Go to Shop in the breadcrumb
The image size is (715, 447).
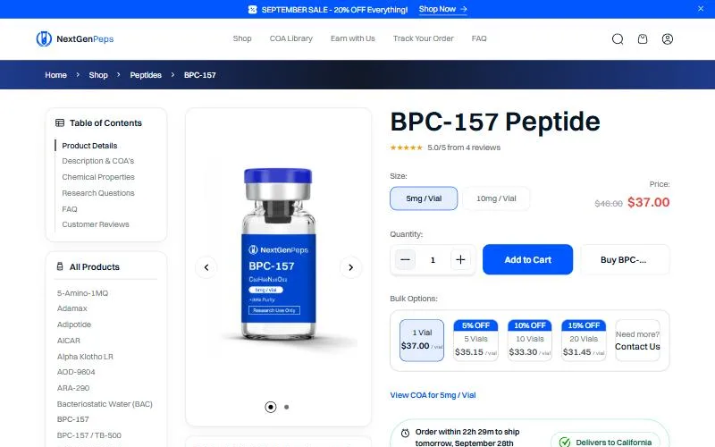[98, 75]
